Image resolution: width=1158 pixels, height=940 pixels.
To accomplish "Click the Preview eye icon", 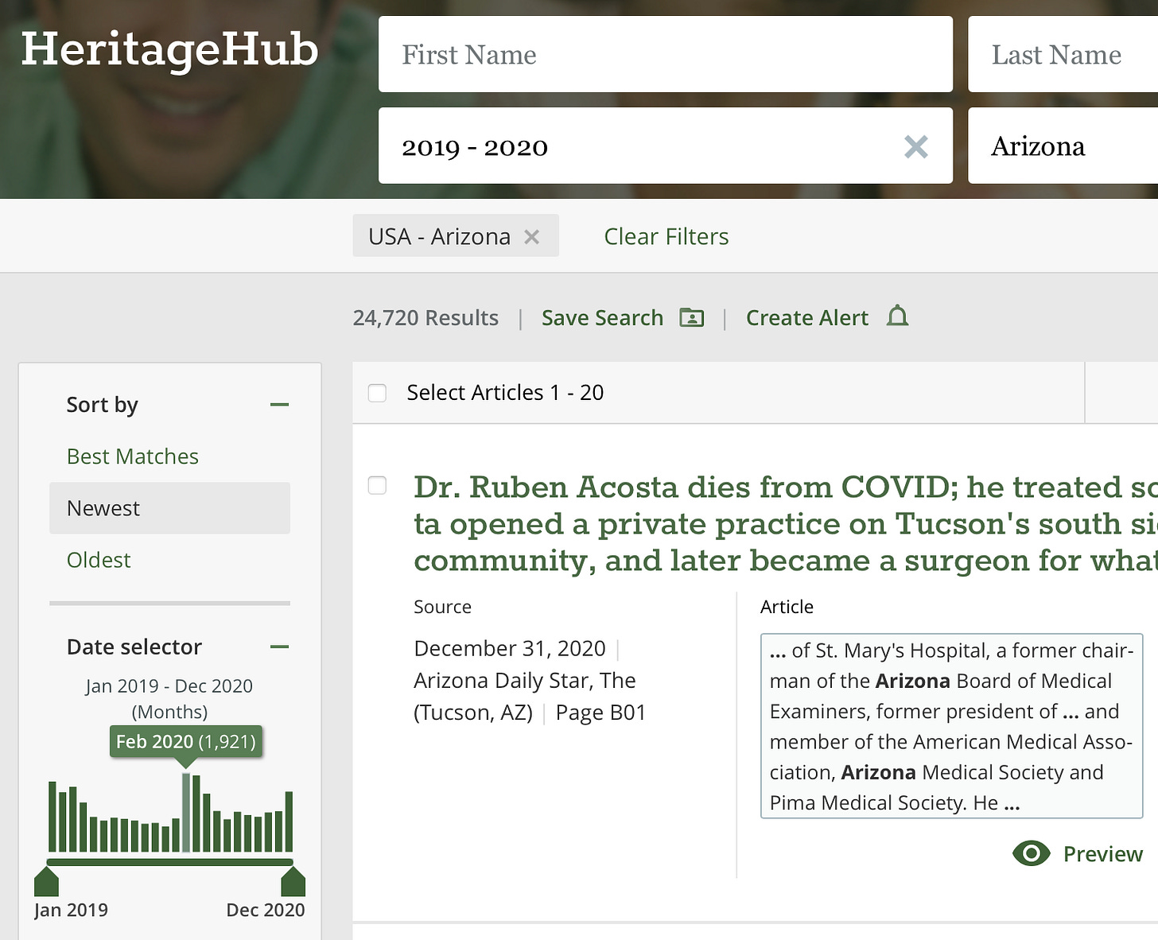I will [1032, 853].
